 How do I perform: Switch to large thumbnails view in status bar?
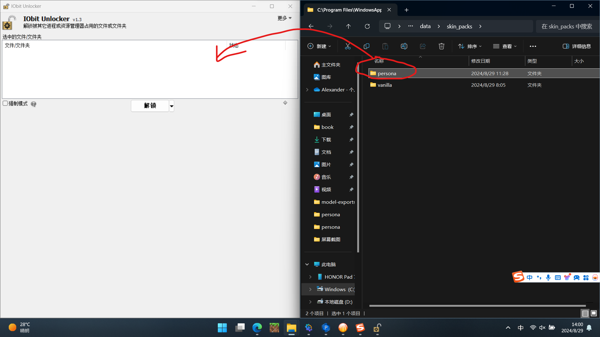coord(594,313)
